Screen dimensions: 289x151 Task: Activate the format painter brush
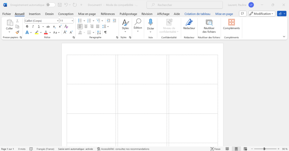(17, 32)
